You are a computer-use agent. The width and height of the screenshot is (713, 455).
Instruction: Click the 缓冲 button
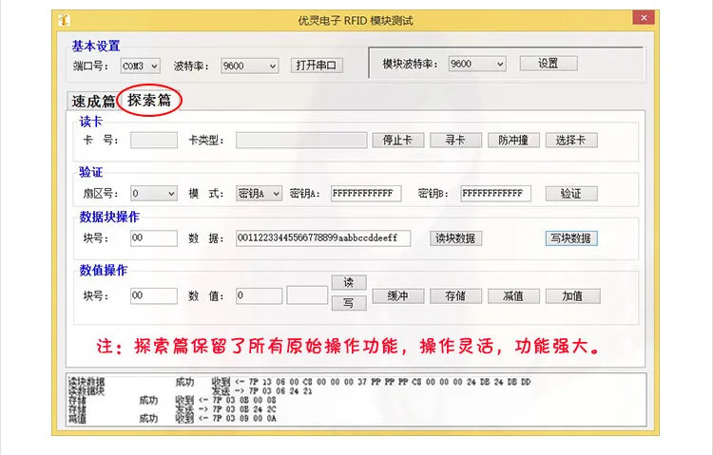pyautogui.click(x=398, y=296)
